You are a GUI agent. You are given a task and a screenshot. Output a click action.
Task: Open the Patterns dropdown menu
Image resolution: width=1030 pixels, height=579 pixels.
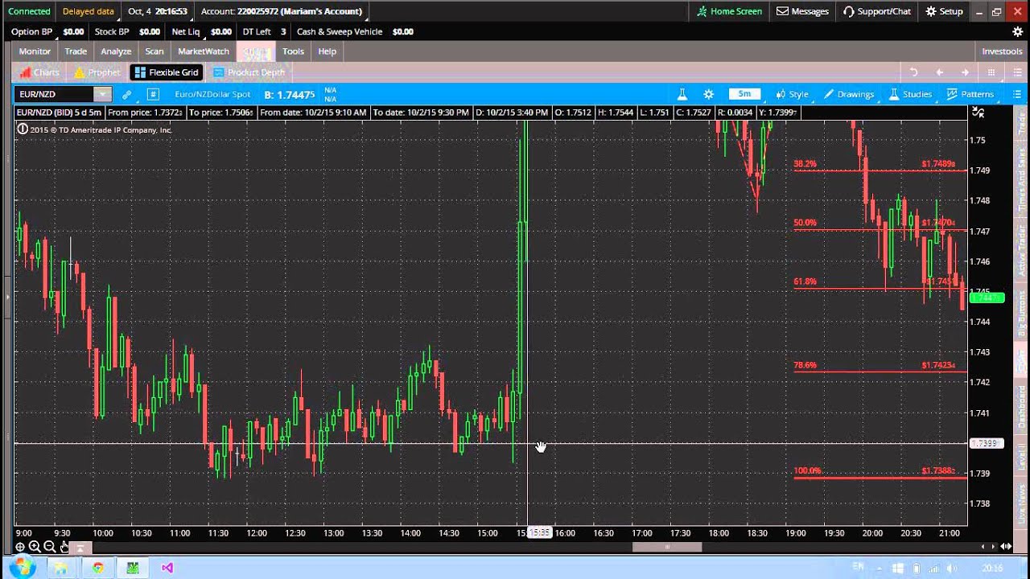pos(970,94)
